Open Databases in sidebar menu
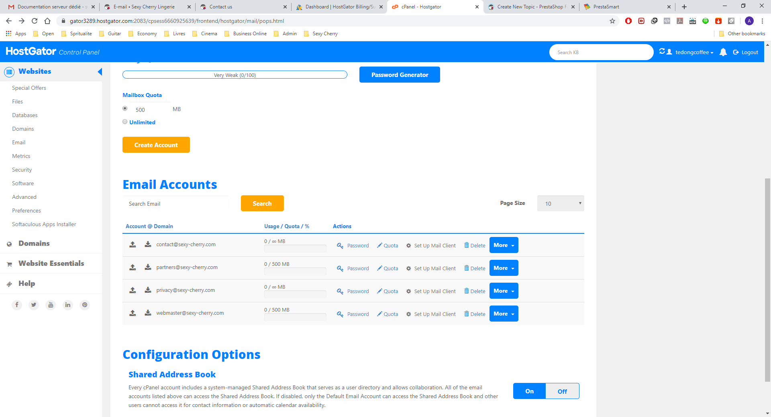 24,115
